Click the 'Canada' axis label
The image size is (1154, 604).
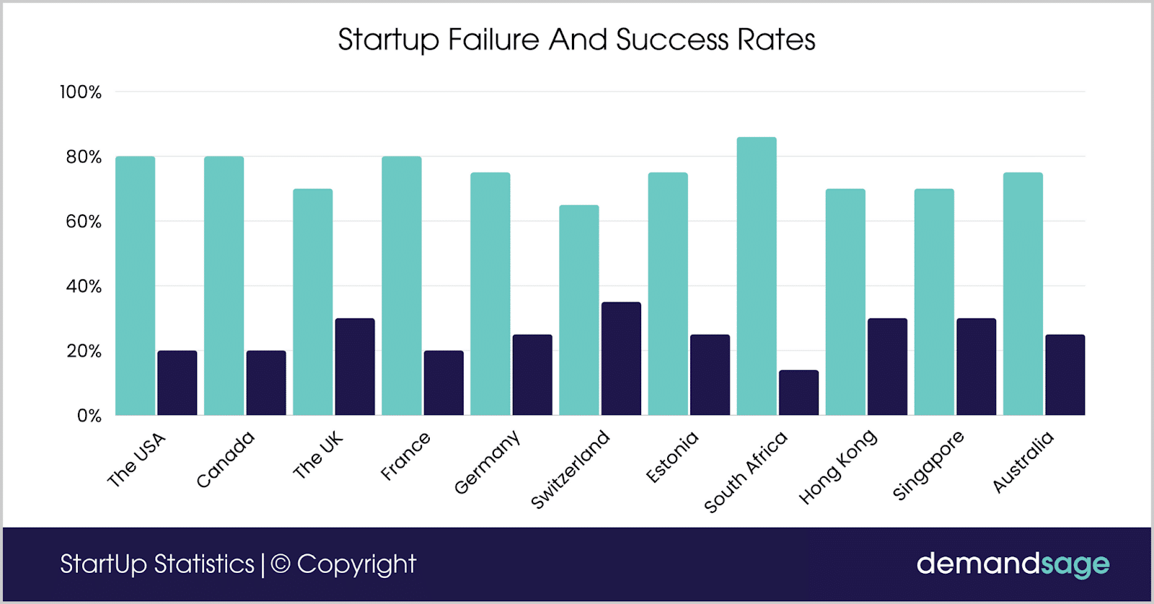click(x=225, y=460)
